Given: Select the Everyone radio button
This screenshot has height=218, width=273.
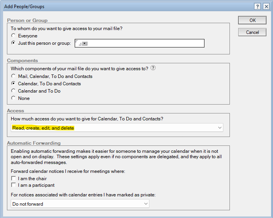Looking at the screenshot, I should coord(14,36).
